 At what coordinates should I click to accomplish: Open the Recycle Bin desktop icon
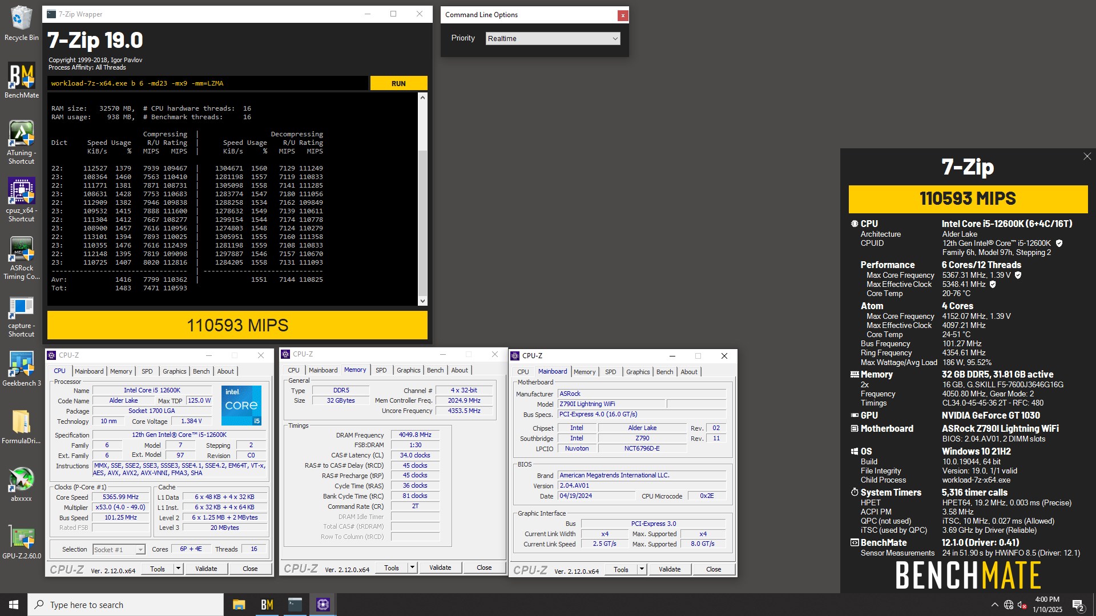pos(21,23)
